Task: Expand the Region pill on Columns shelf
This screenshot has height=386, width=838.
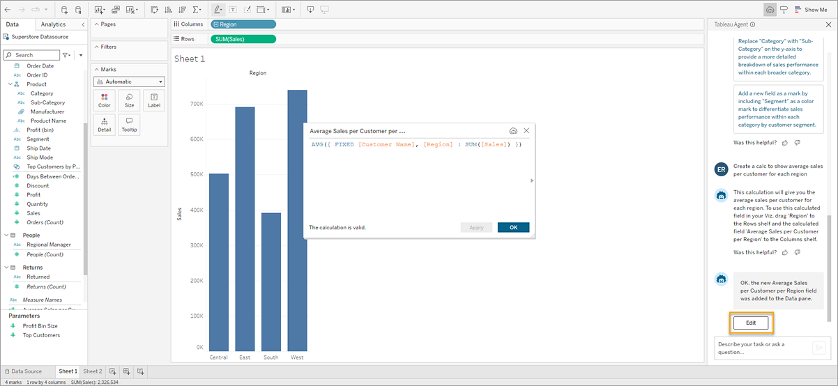Action: click(216, 24)
